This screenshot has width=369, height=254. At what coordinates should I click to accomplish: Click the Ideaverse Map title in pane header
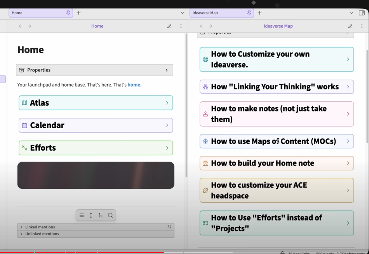coord(278,26)
